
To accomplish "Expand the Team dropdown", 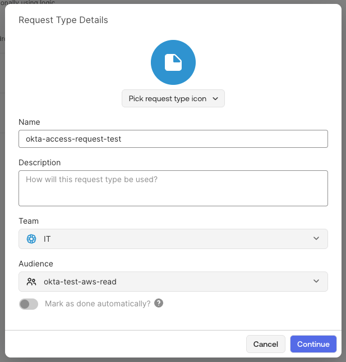I will 173,239.
